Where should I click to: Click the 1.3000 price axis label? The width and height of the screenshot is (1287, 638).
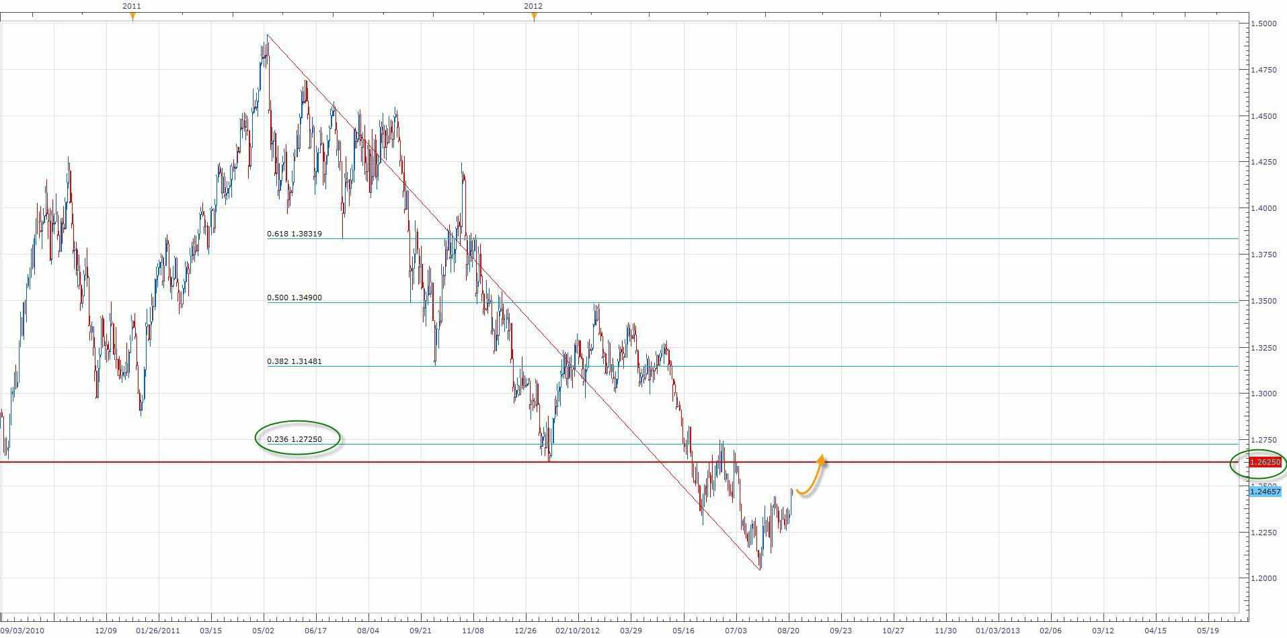click(x=1262, y=394)
